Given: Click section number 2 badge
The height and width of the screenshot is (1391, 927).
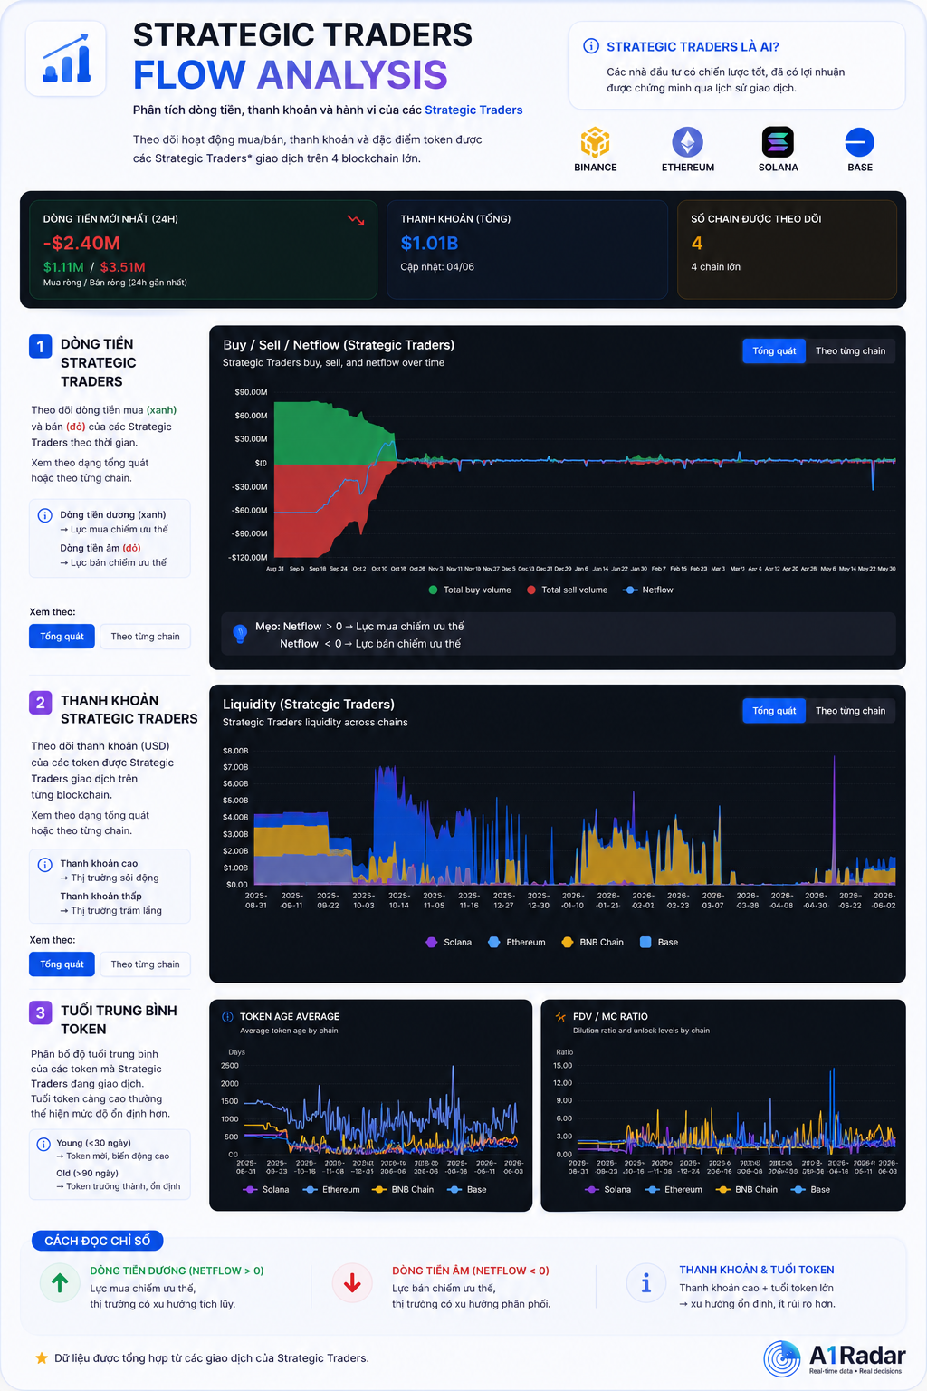Looking at the screenshot, I should click(40, 703).
